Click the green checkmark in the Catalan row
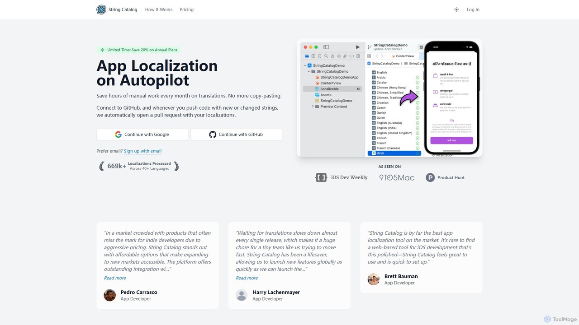 tap(418, 83)
